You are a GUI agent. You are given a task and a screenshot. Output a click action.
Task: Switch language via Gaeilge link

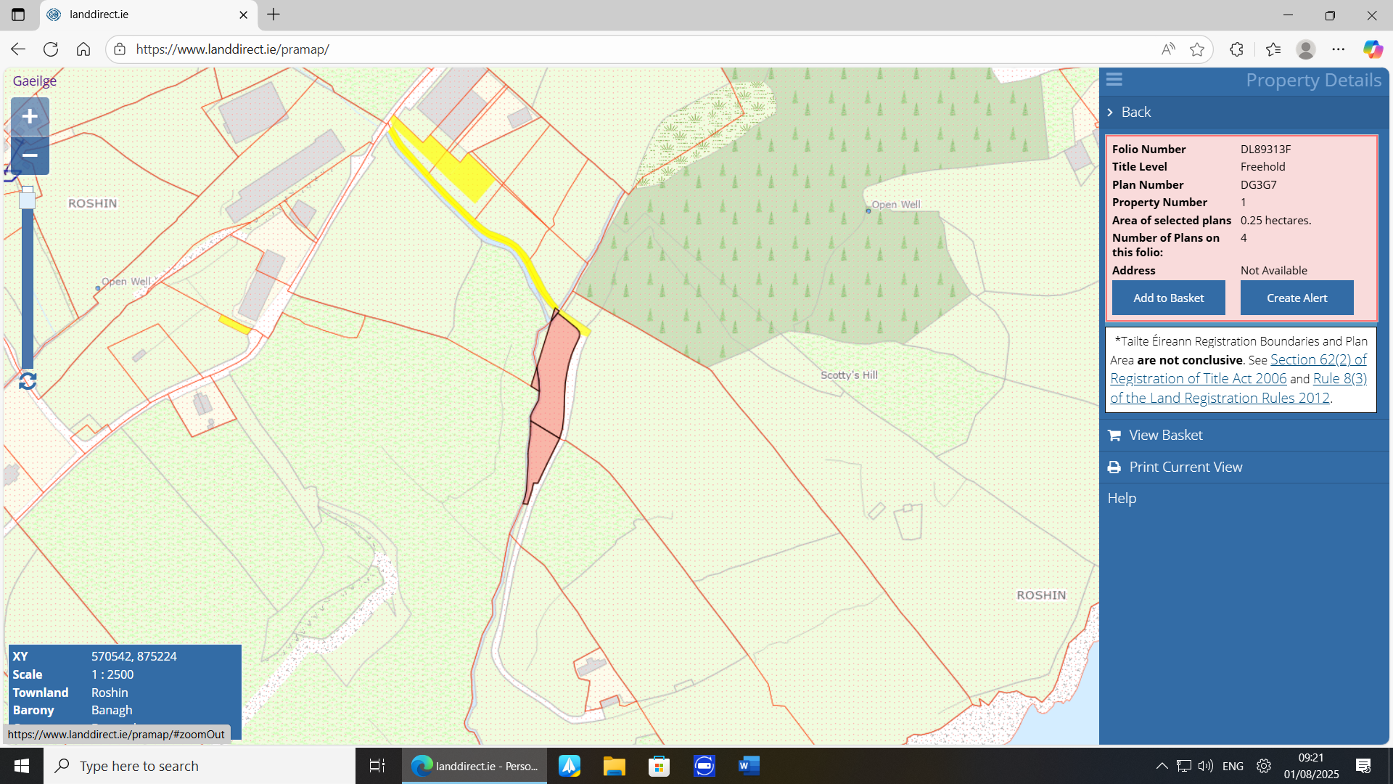34,81
